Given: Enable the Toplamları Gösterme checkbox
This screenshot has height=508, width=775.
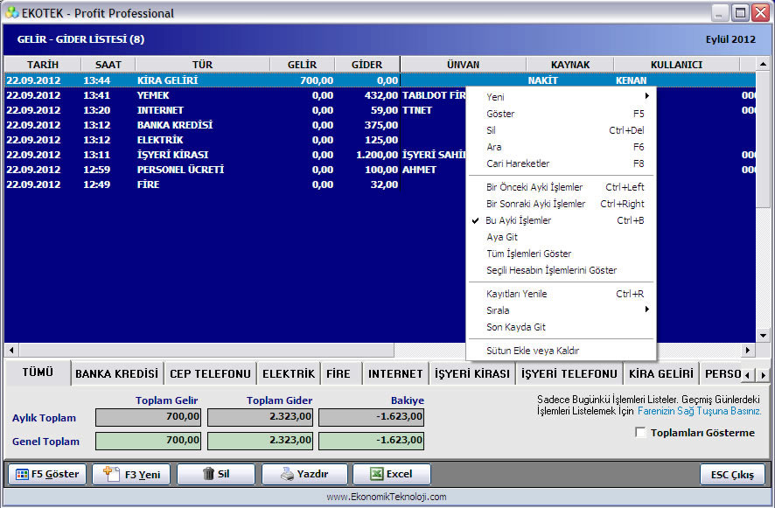Looking at the screenshot, I should coord(640,433).
